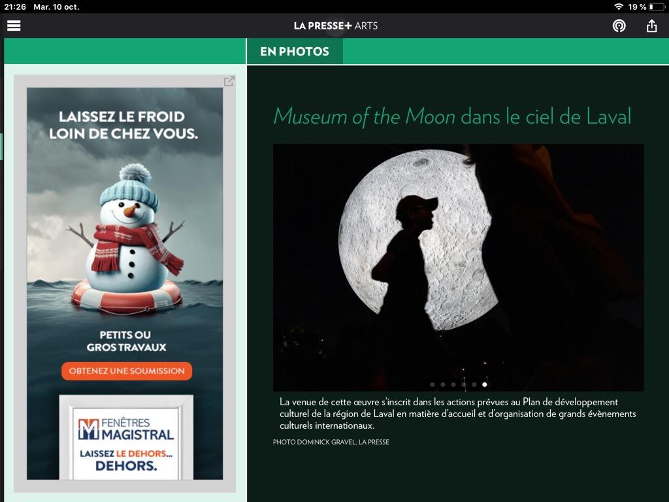This screenshot has width=669, height=502.
Task: Select the third photo carousel dot
Action: (453, 384)
